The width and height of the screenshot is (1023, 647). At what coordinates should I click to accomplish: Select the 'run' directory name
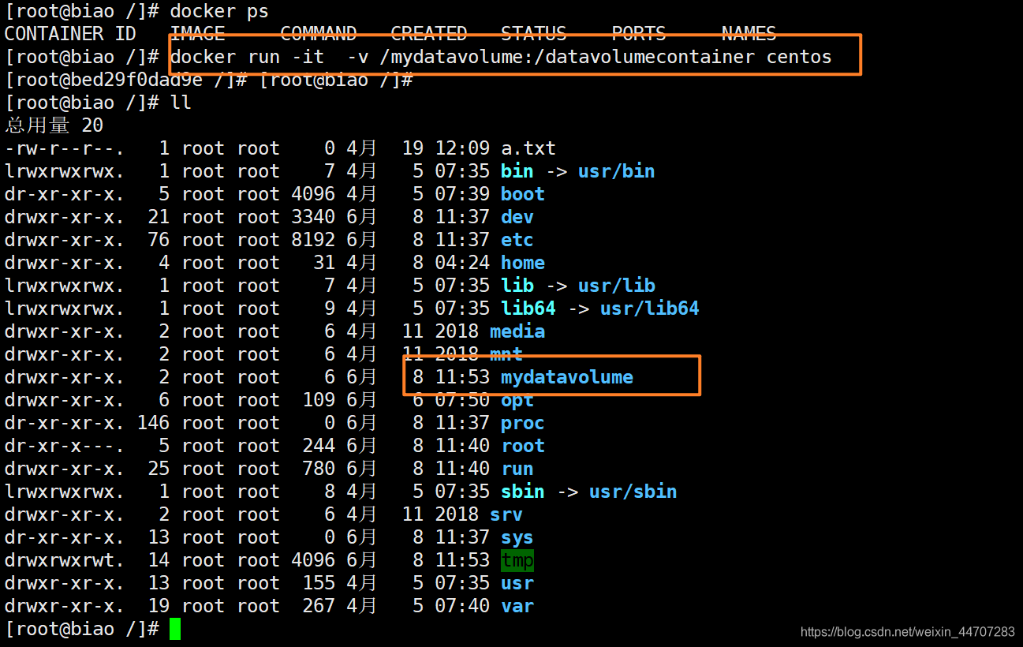click(517, 469)
